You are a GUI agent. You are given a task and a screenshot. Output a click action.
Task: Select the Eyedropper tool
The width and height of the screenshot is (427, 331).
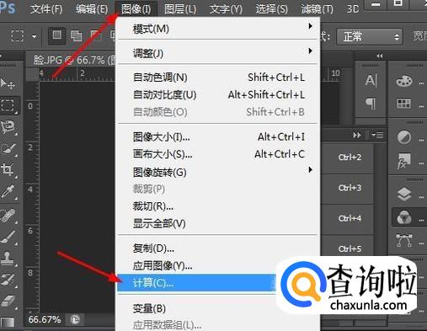8,191
